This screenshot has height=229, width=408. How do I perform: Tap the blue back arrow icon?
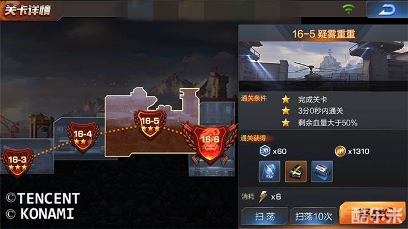(x=386, y=10)
